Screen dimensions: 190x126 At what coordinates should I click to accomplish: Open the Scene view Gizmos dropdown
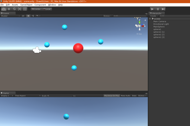[107, 15]
